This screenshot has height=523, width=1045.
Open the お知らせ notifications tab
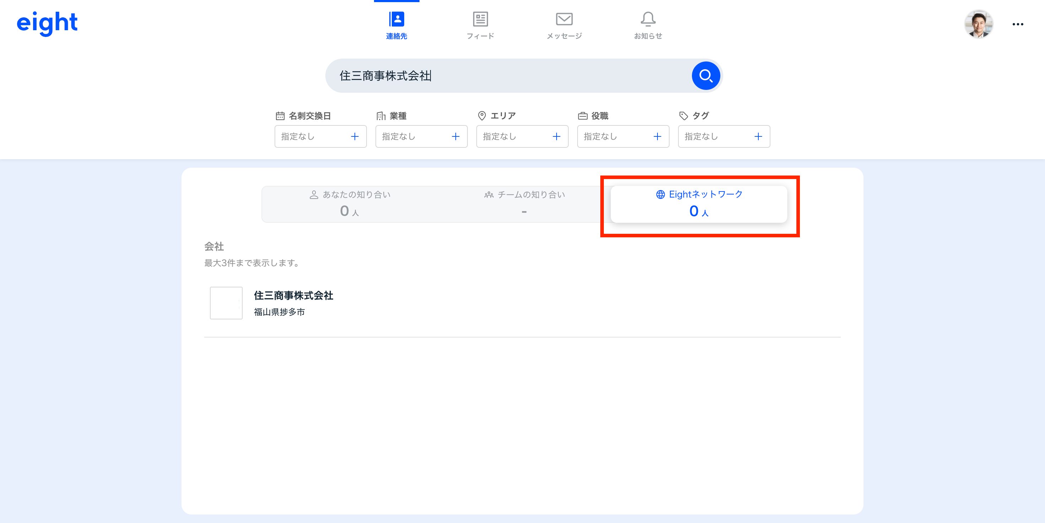coord(648,25)
